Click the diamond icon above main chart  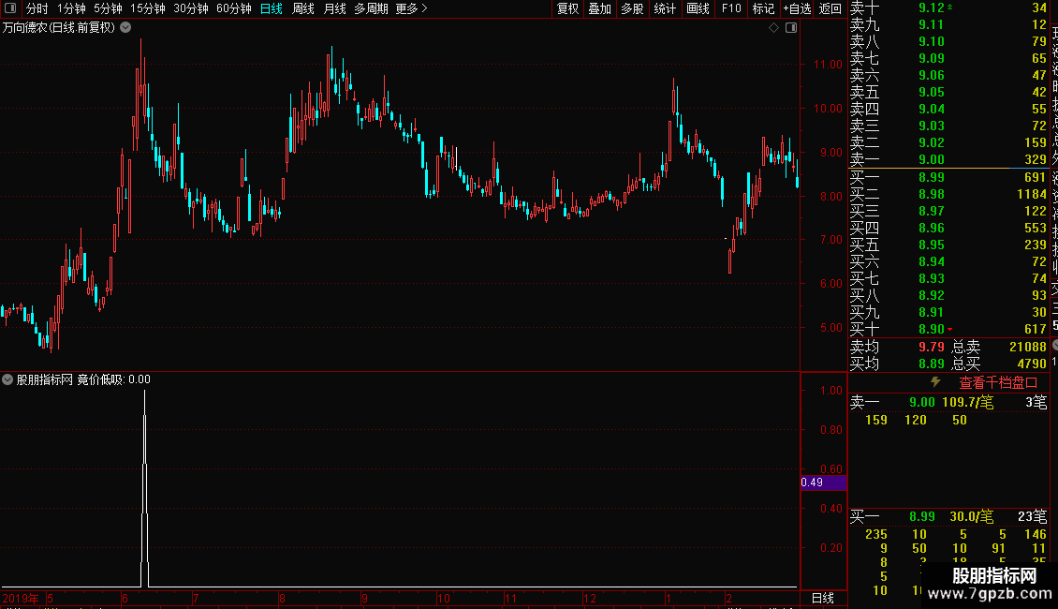pos(774,28)
